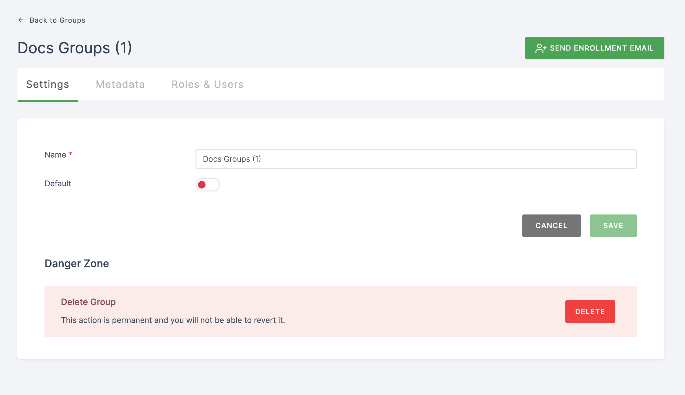Send the enrollment email
Viewport: 685px width, 395px height.
click(x=595, y=48)
